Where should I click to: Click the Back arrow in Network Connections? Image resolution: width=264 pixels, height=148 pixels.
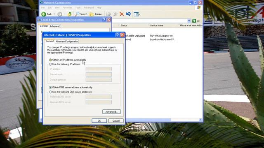point(44,14)
